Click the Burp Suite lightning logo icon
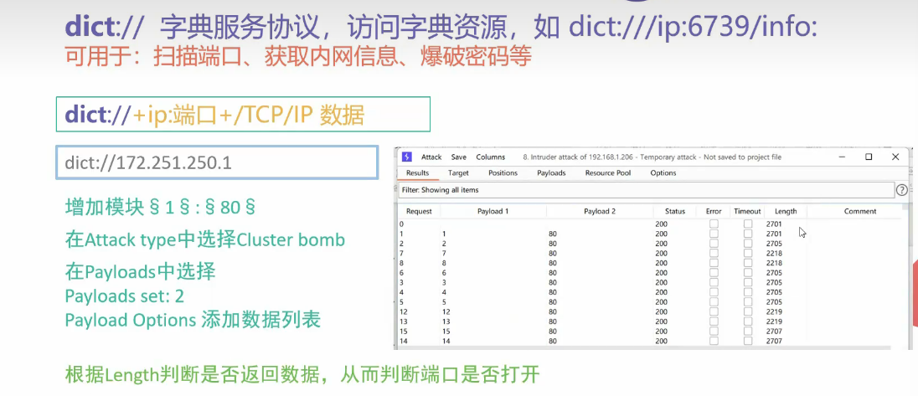 [407, 157]
